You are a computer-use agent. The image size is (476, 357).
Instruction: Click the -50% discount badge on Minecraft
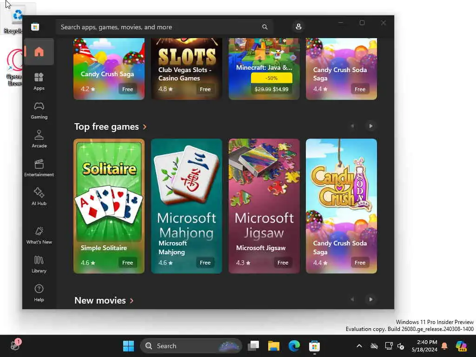tap(271, 78)
